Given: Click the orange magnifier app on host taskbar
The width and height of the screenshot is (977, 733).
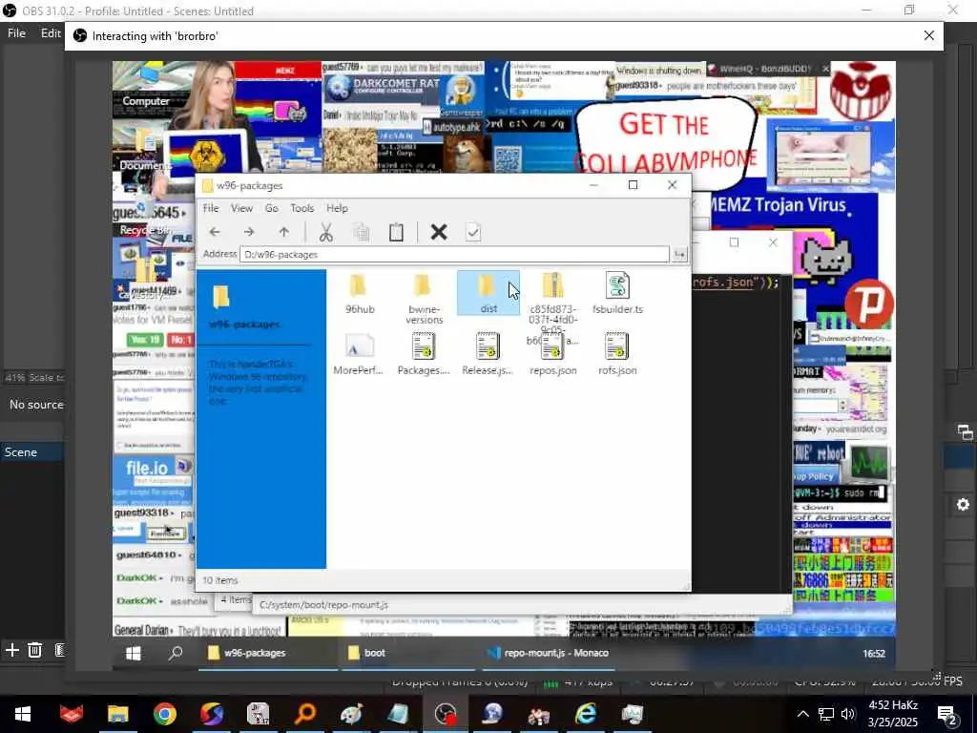Looking at the screenshot, I should tap(305, 714).
